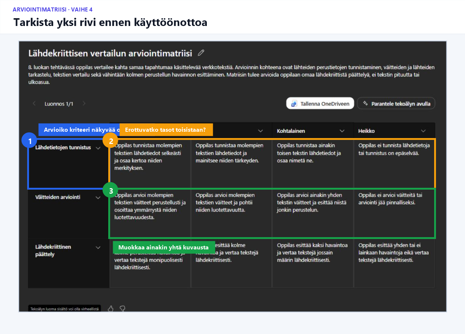Click the cell 'vertaa tekstejä monipuolisesti lähdekriittisesti'
Viewport: 465px width, 334px height.
pyautogui.click(x=150, y=263)
